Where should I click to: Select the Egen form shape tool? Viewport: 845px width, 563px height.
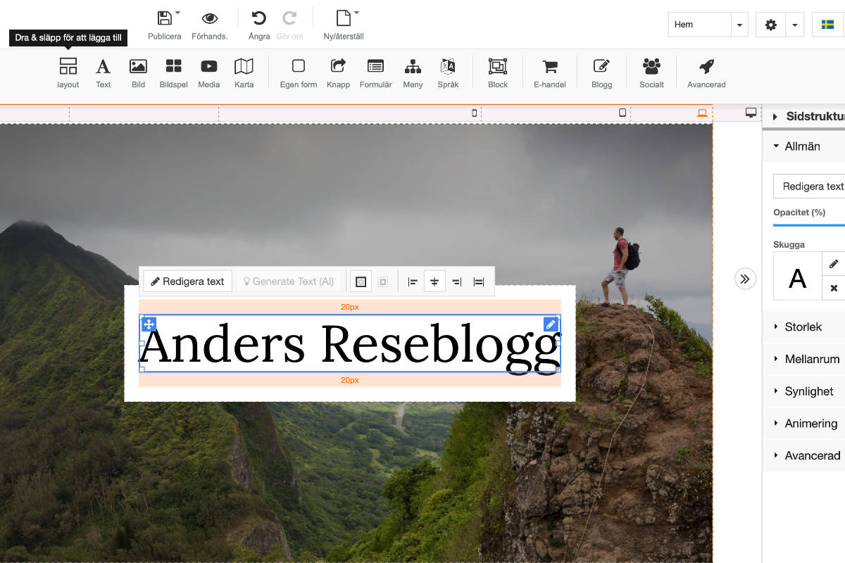click(299, 73)
